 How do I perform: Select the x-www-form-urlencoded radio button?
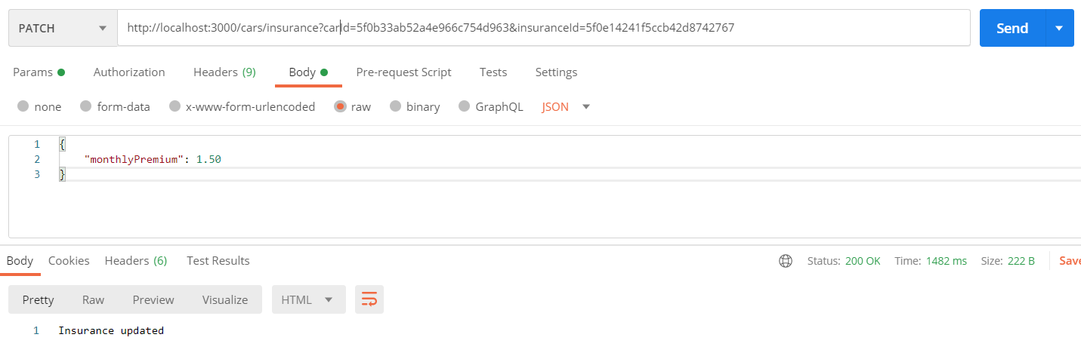tap(175, 107)
